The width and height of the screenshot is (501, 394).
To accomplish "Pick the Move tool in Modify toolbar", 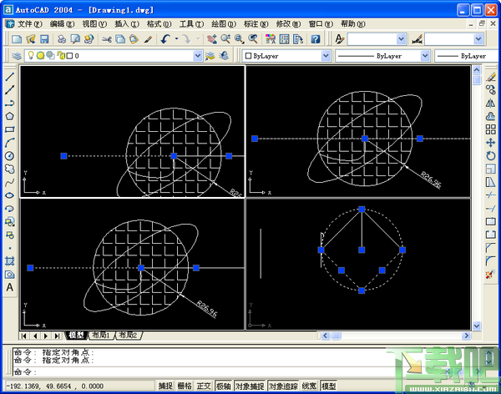I will pos(490,143).
